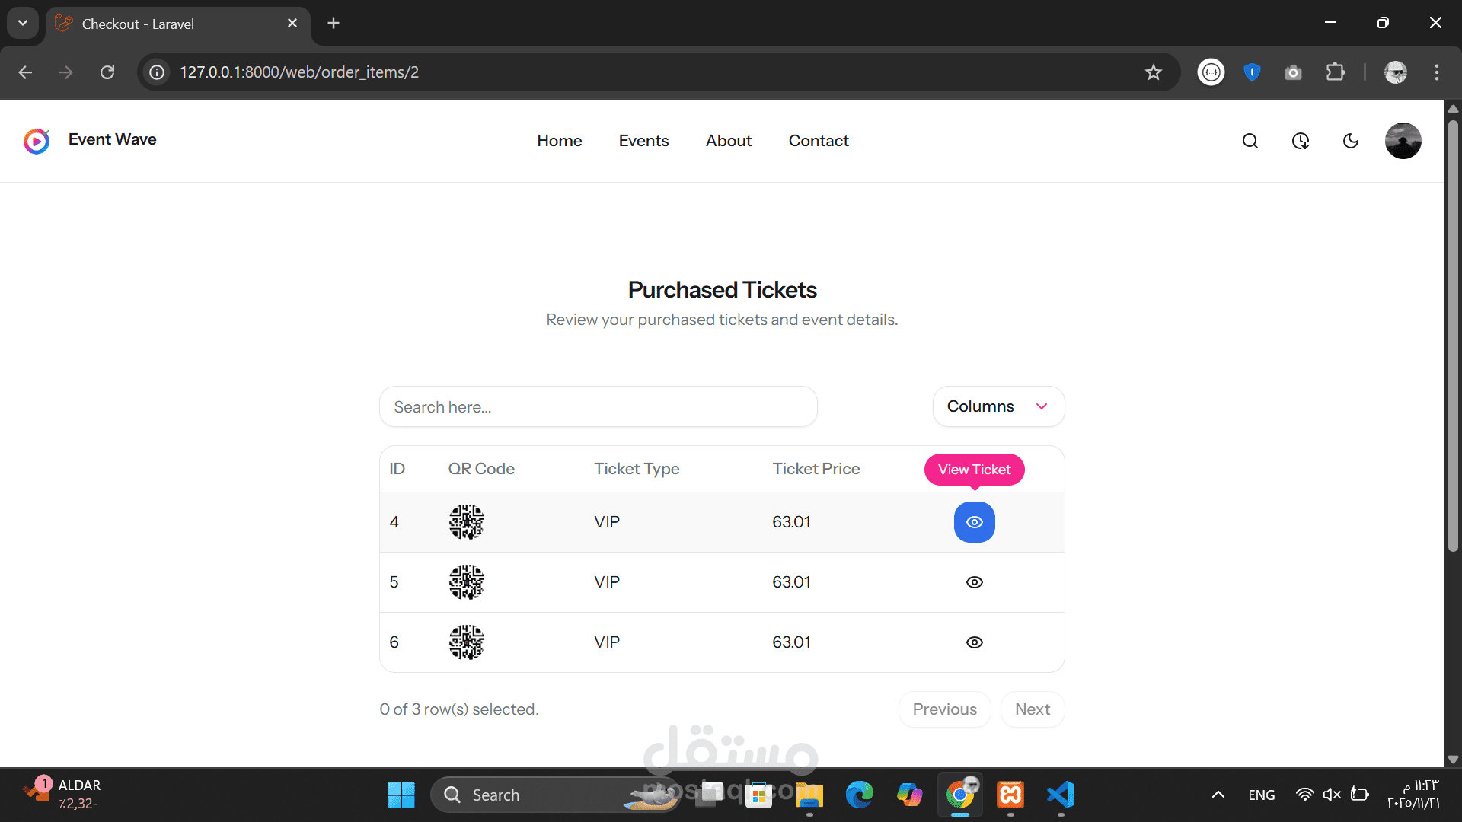The height and width of the screenshot is (822, 1462).
Task: Open the About page link
Action: point(728,141)
